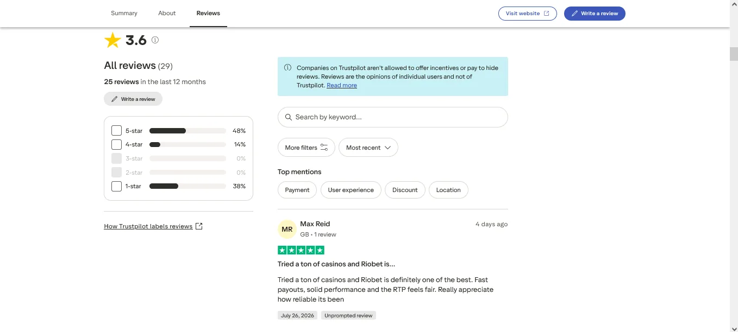This screenshot has height=332, width=738.
Task: Click the disabled 2-star checkbox
Action: coord(116,173)
